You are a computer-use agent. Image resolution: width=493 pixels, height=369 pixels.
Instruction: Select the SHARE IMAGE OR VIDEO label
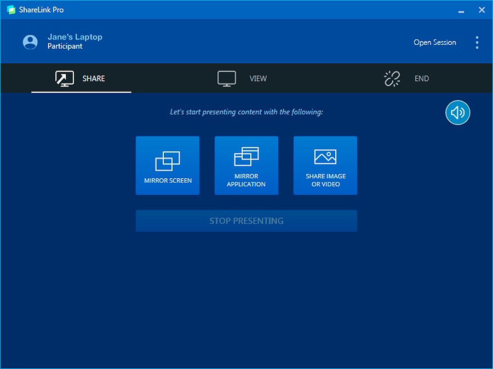coord(325,180)
